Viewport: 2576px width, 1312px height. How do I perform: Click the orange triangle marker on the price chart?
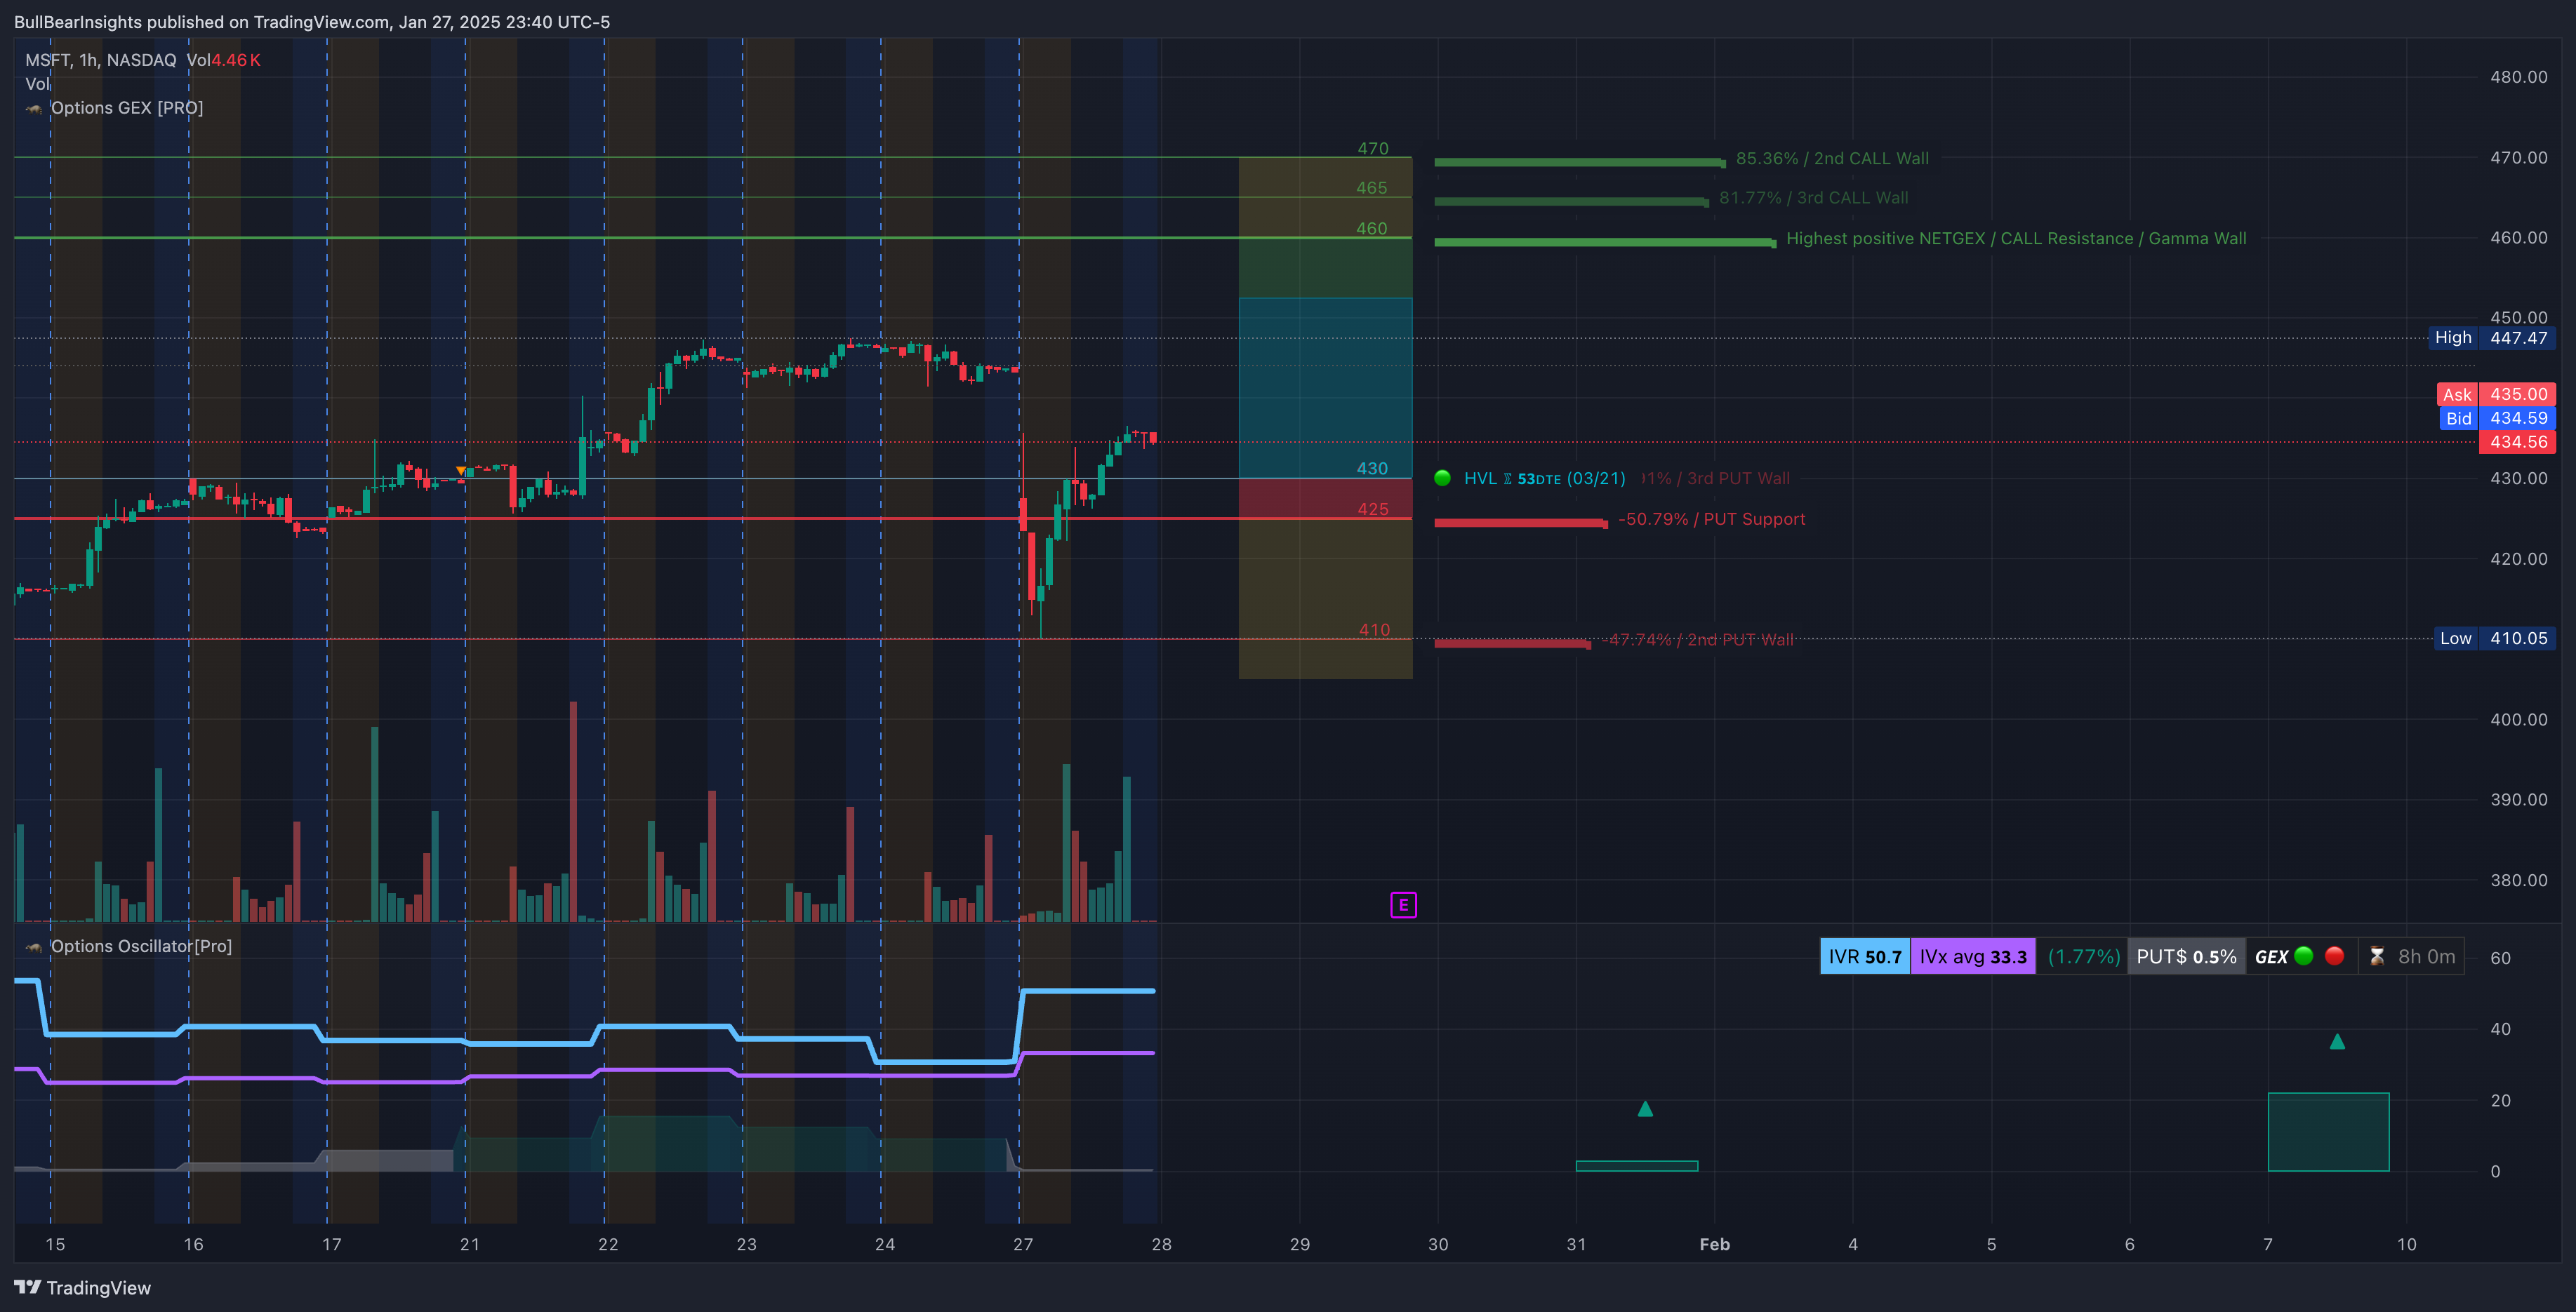(x=460, y=471)
